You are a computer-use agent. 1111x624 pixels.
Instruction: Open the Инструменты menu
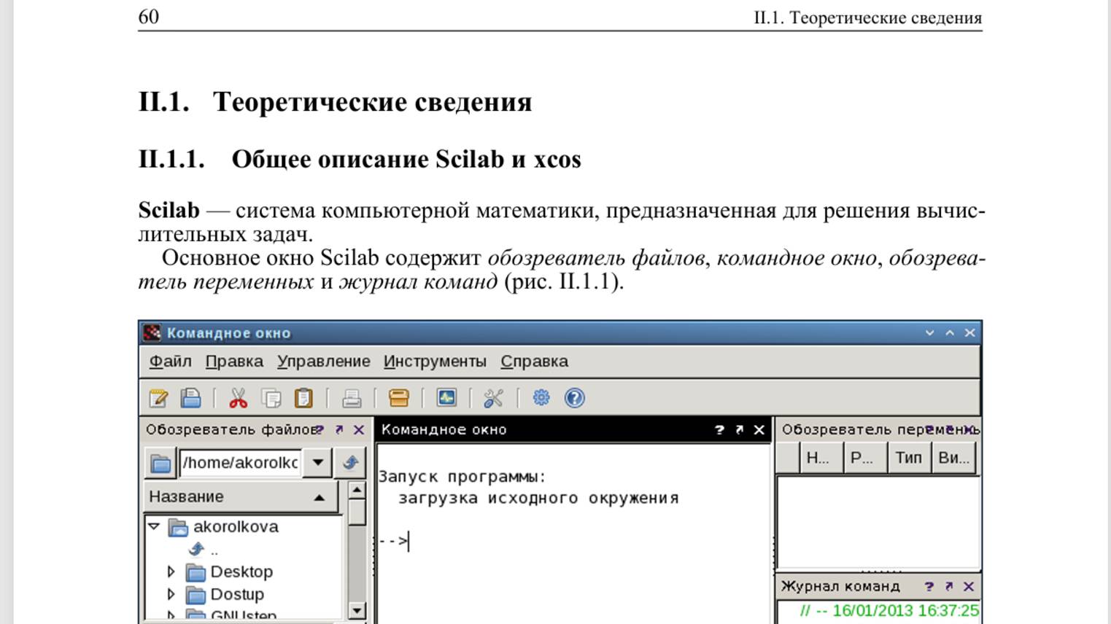tap(435, 361)
